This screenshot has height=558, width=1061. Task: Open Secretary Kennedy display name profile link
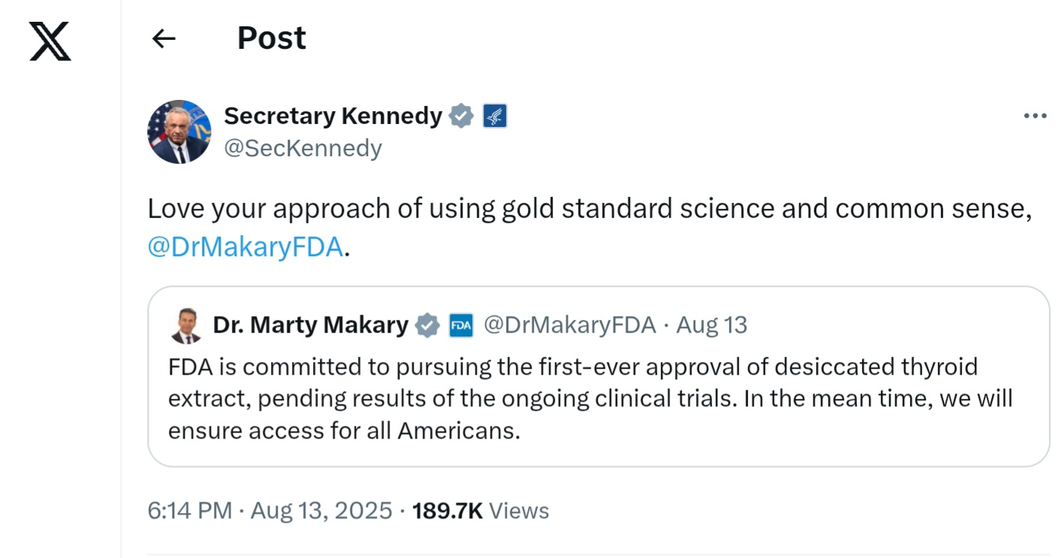(333, 116)
